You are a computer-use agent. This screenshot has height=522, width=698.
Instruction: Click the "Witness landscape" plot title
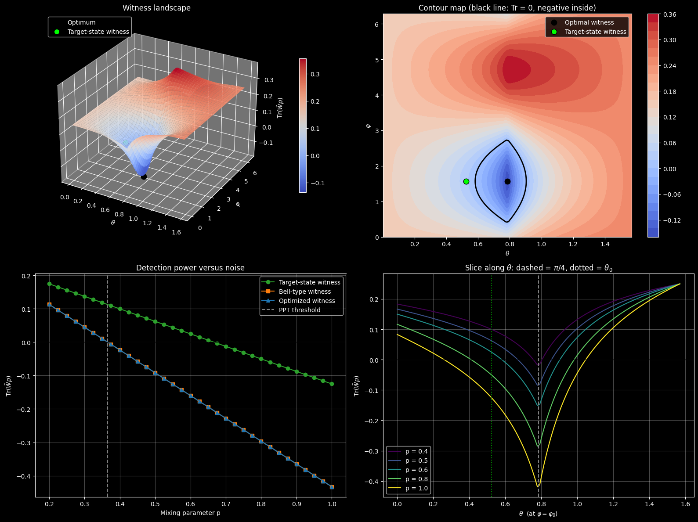(x=156, y=8)
